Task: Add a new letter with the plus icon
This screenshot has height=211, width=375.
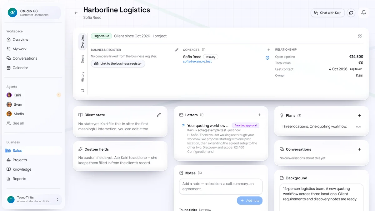Action: [259, 115]
